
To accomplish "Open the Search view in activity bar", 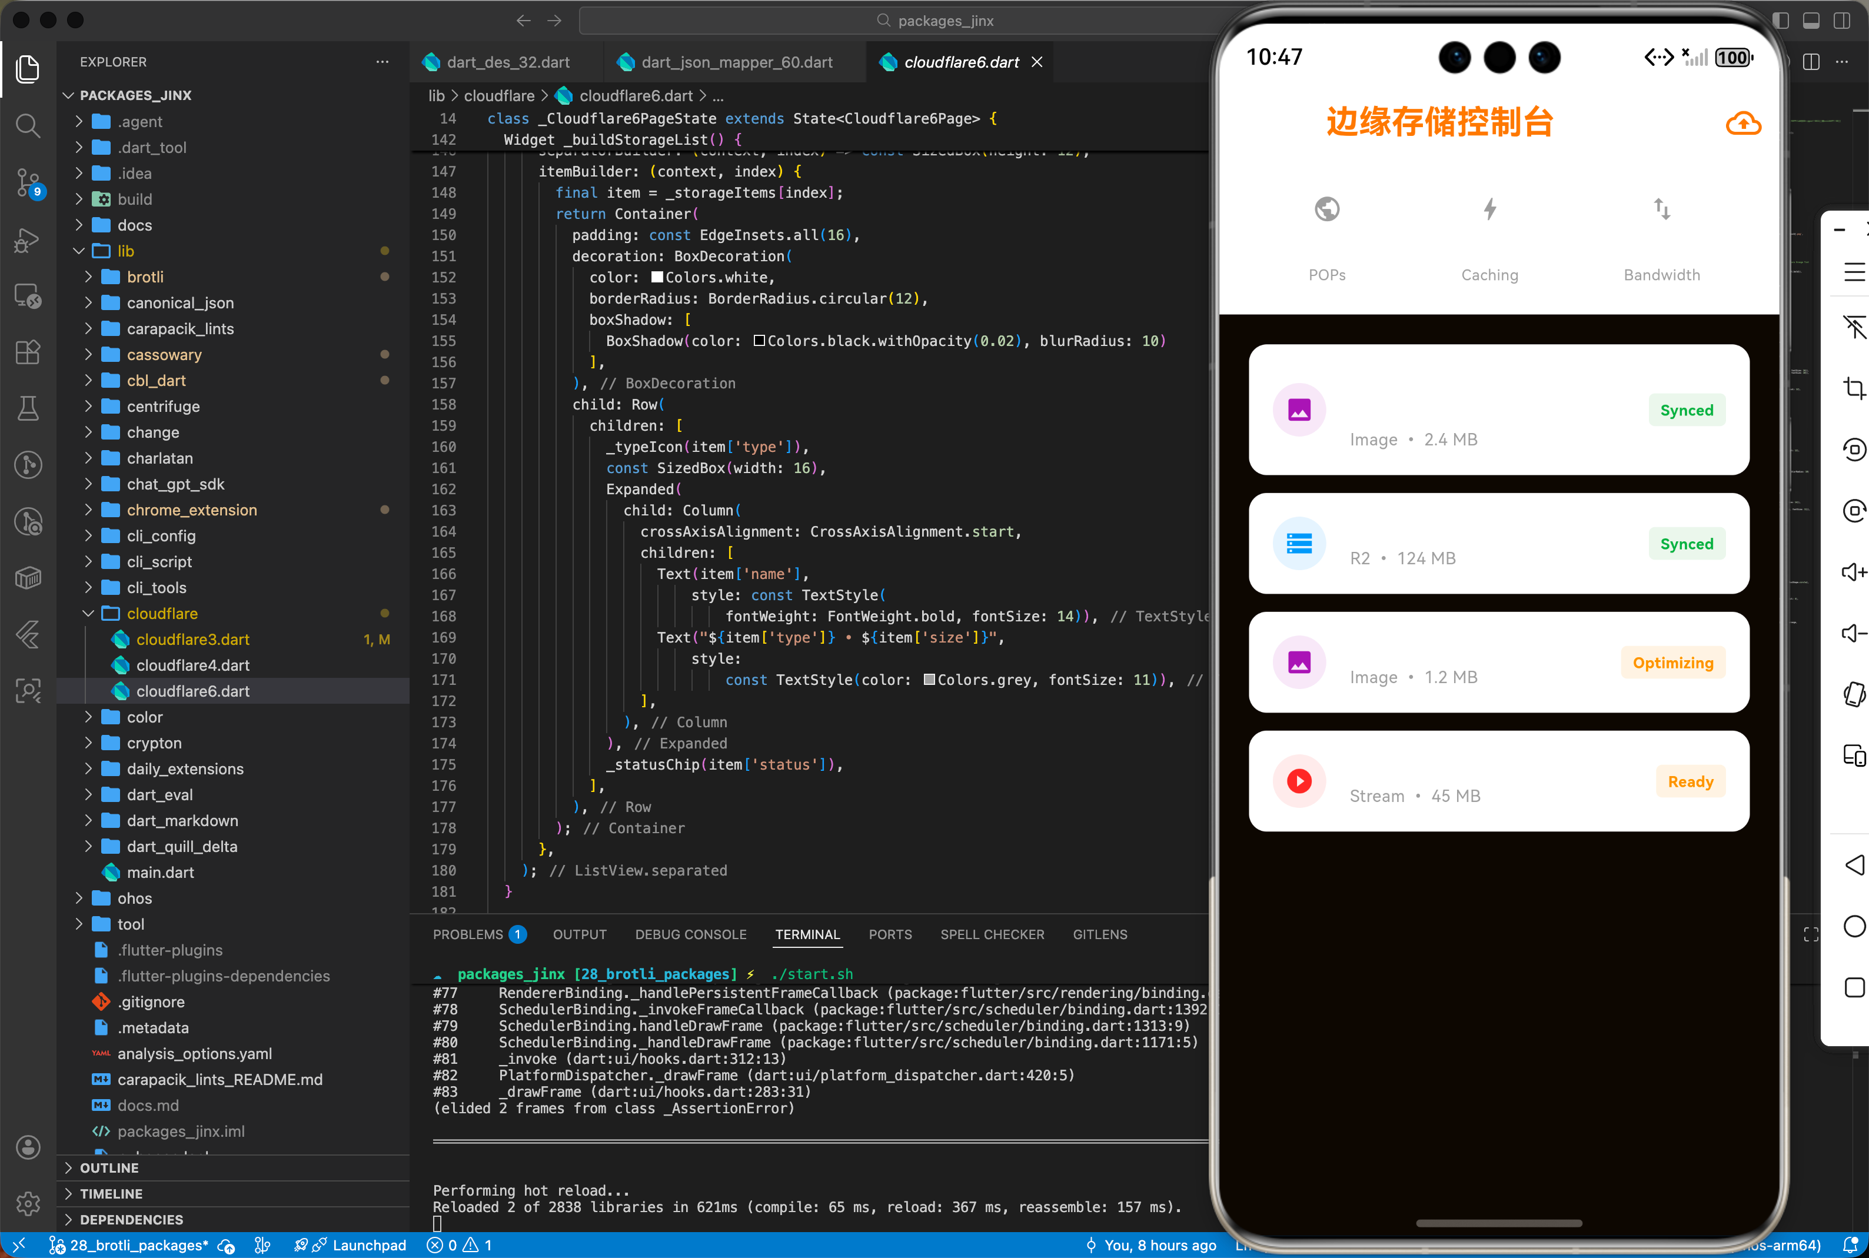I will (28, 125).
